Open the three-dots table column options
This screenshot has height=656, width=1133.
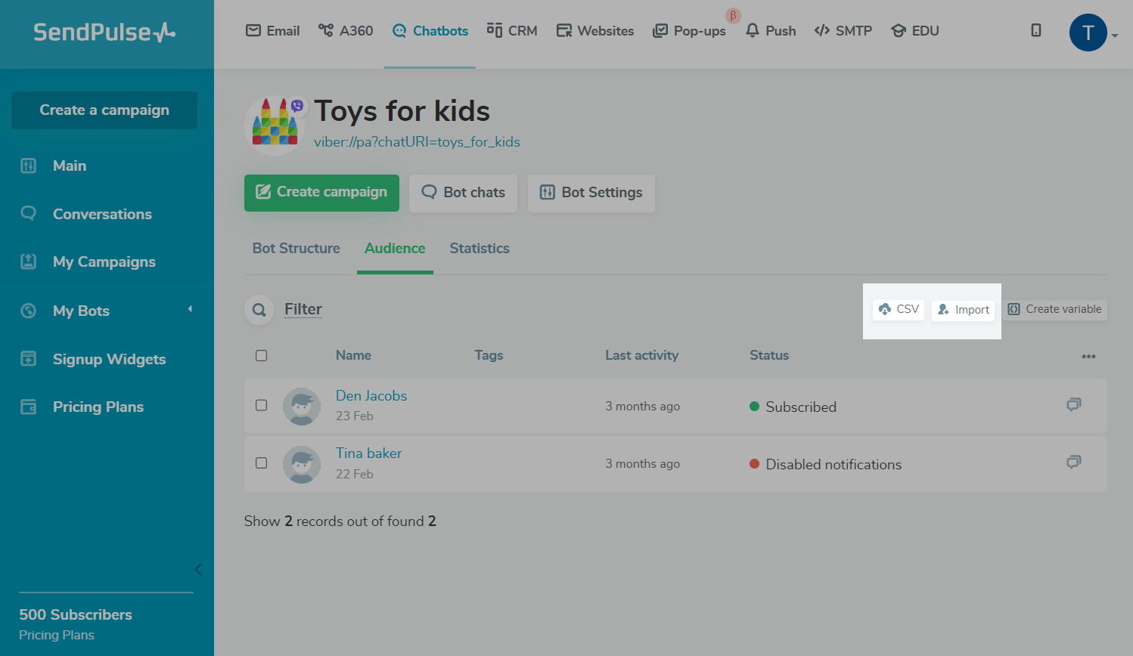[x=1088, y=356]
